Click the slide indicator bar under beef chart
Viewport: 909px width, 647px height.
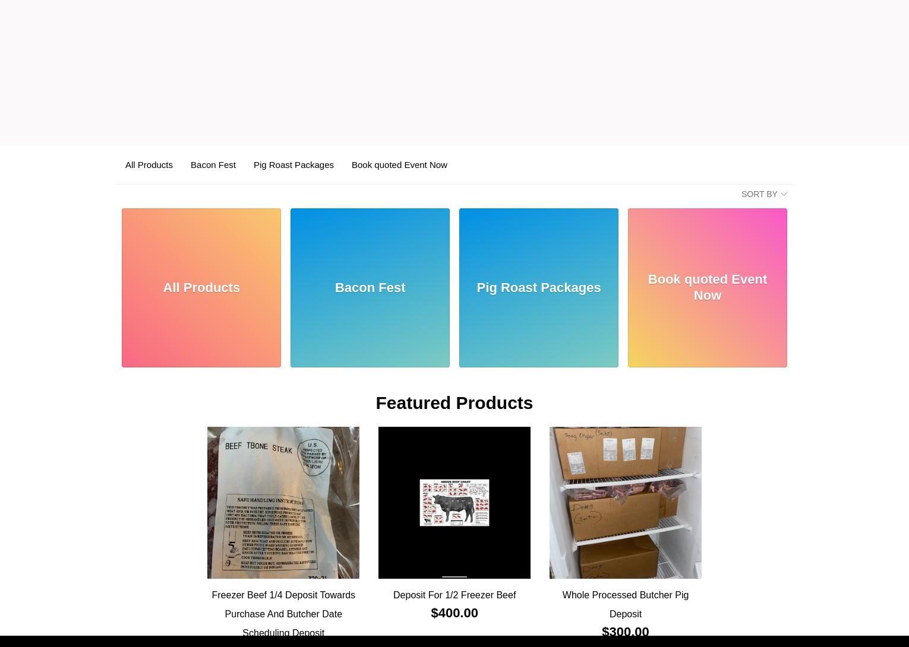point(454,576)
